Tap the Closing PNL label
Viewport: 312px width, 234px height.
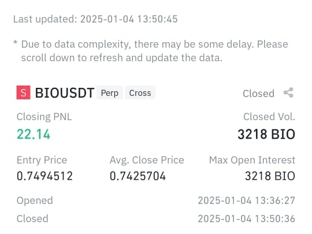point(44,117)
